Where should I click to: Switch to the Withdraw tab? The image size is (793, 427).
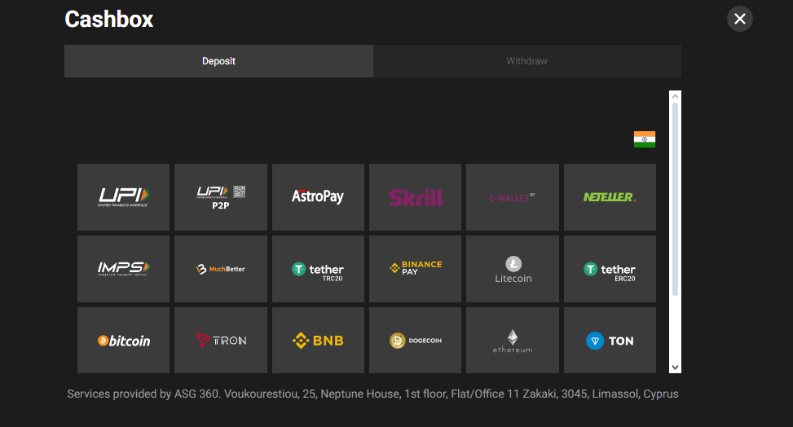[526, 61]
